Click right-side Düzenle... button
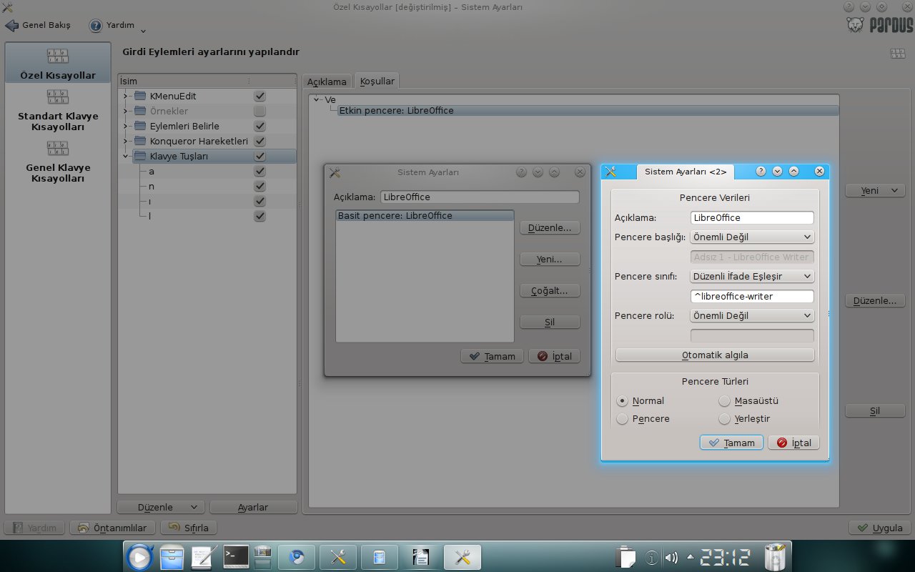The height and width of the screenshot is (572, 915). coord(876,301)
